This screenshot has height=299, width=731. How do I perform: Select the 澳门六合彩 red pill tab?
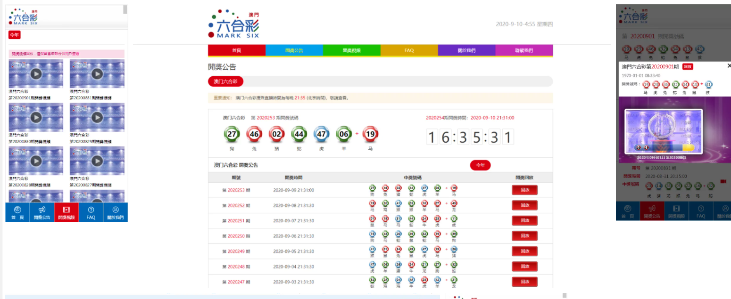225,81
